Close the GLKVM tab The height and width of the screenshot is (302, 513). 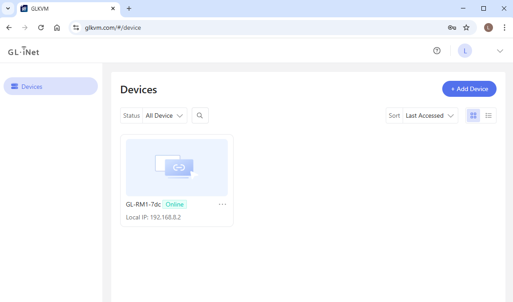coord(113,8)
